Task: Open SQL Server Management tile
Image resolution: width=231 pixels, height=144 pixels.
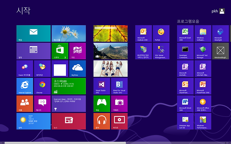Action: [x=161, y=51]
